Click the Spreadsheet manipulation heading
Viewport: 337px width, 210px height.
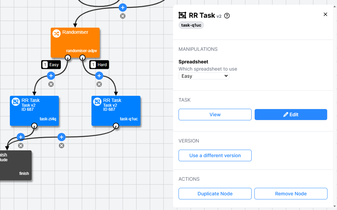193,62
